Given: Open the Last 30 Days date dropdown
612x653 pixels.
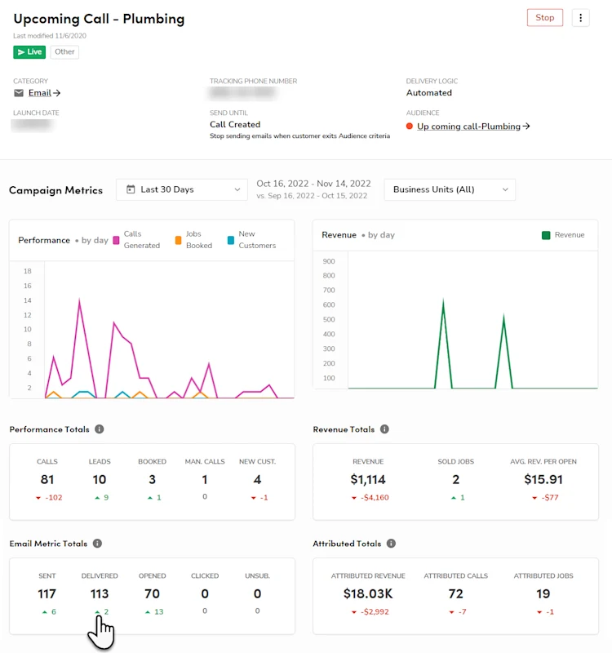Looking at the screenshot, I should (x=182, y=189).
